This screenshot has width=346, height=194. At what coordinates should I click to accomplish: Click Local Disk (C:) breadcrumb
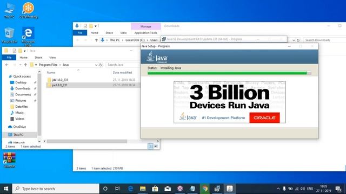tap(135, 40)
